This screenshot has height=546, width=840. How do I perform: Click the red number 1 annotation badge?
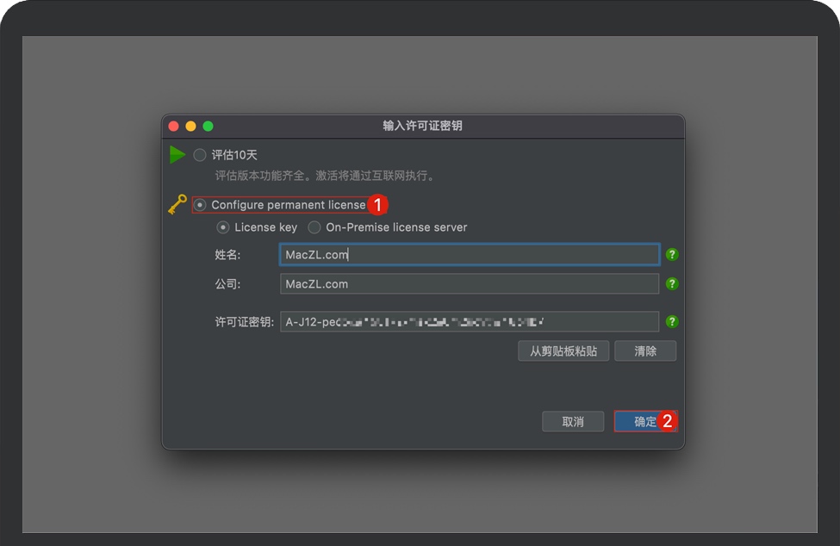[x=377, y=204]
